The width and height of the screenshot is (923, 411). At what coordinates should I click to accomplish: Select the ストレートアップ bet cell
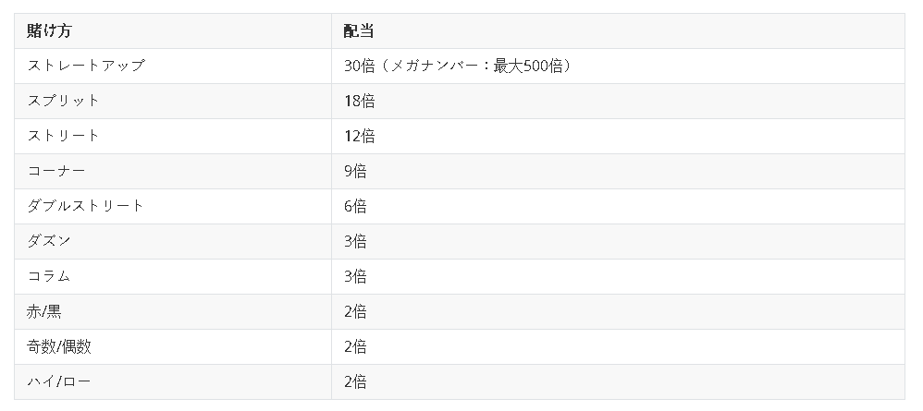coord(86,66)
